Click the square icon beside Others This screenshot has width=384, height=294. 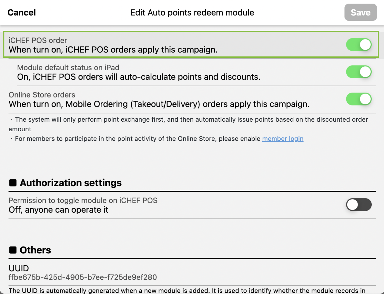coord(13,250)
